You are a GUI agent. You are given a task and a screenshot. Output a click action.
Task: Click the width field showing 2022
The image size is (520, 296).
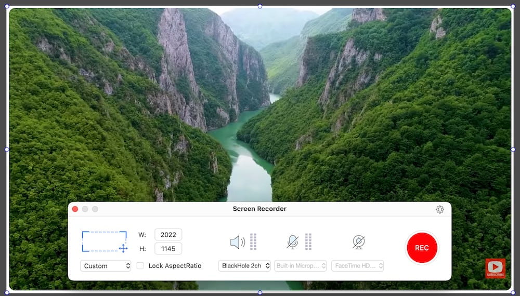pyautogui.click(x=168, y=234)
